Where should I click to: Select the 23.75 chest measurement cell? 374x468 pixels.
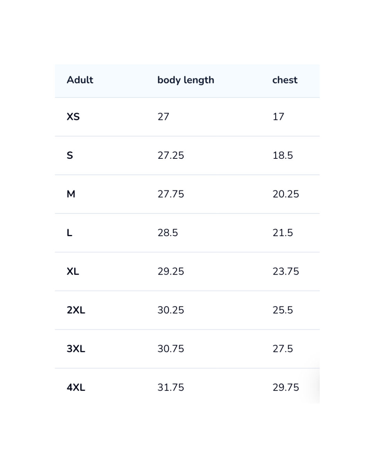(x=286, y=271)
